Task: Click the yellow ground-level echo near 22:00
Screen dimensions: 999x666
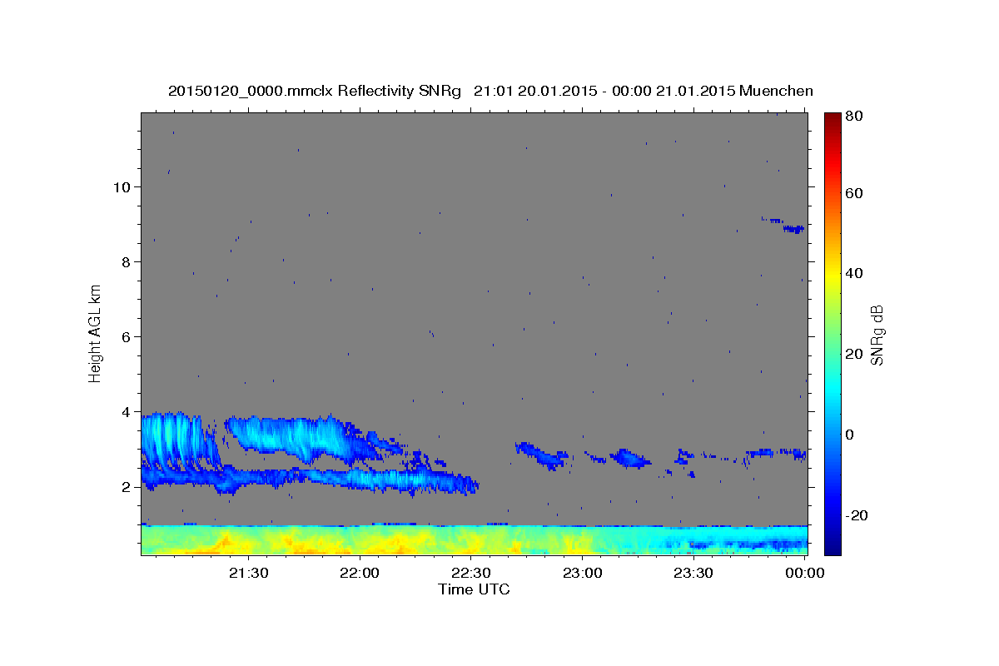Action: coord(358,543)
